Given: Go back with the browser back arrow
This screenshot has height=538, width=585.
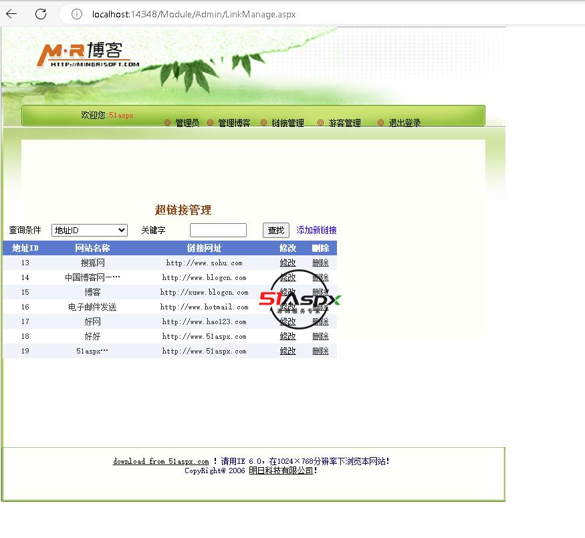Looking at the screenshot, I should click(11, 14).
